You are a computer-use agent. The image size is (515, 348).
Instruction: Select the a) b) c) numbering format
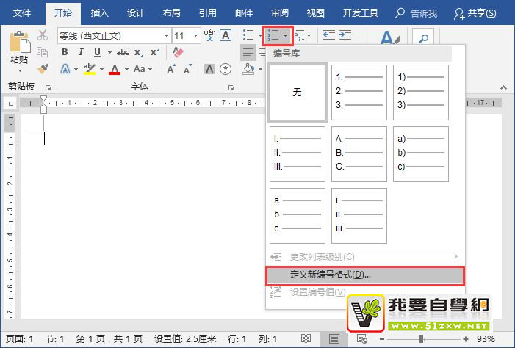[x=421, y=154]
